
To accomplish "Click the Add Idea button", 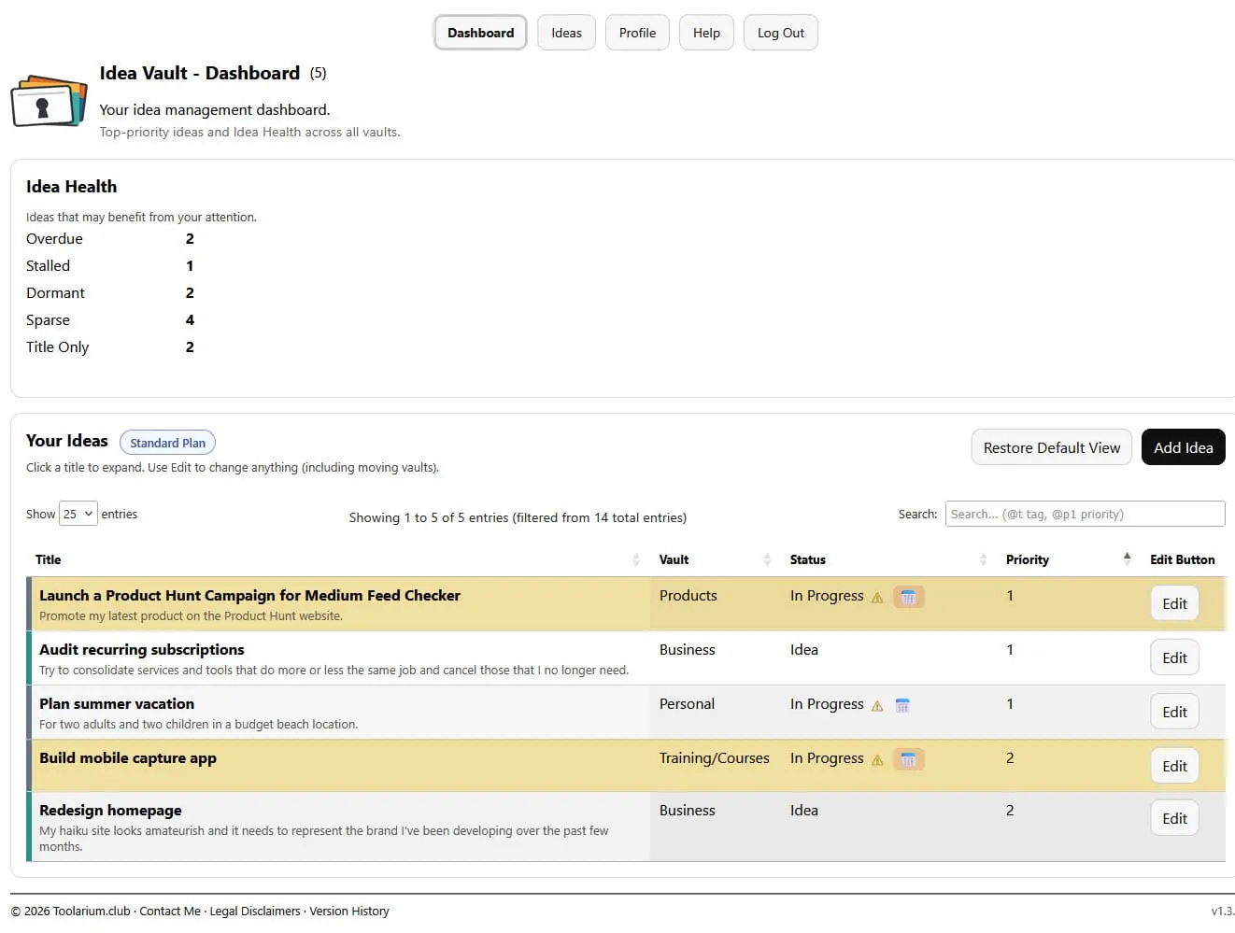I will (1184, 447).
